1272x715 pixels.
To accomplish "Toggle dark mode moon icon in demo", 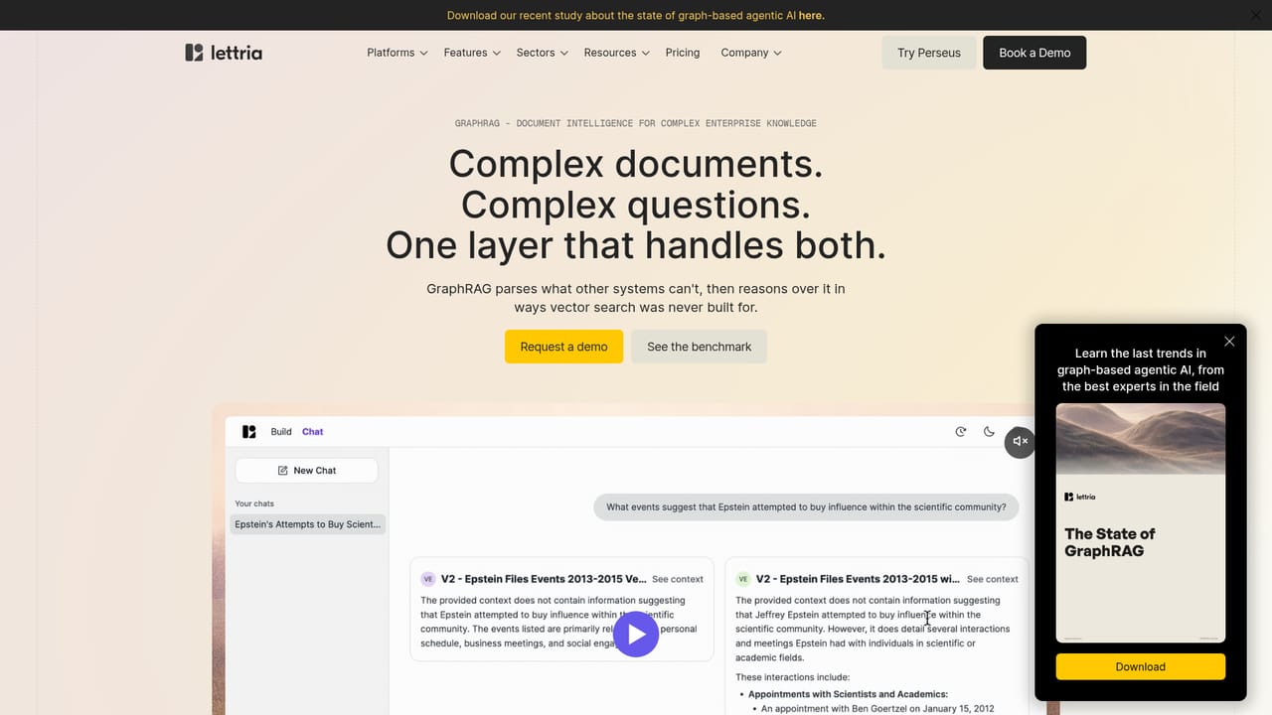I will pos(989,432).
